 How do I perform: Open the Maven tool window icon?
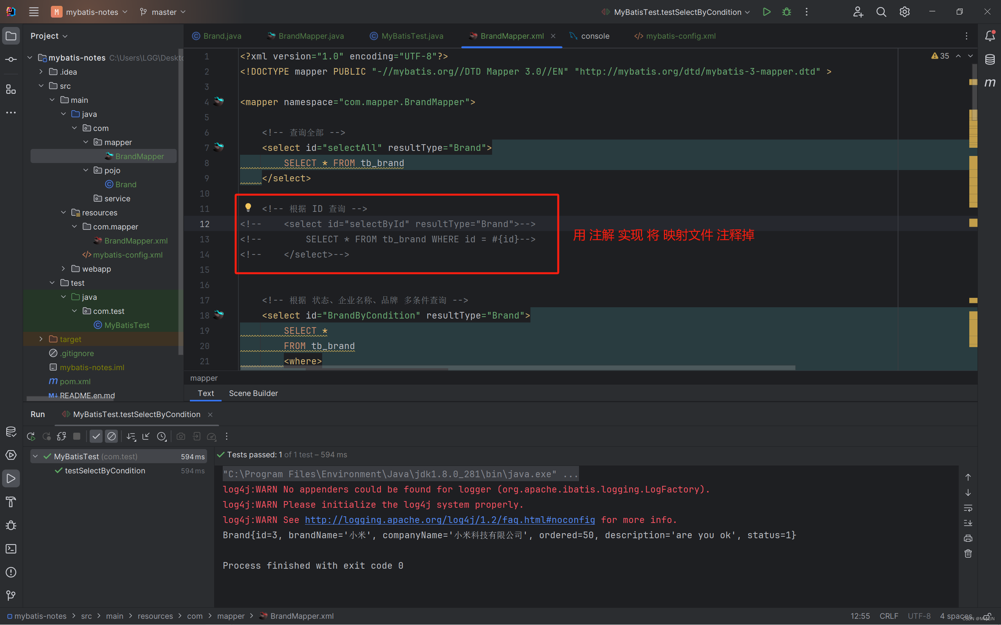point(990,83)
